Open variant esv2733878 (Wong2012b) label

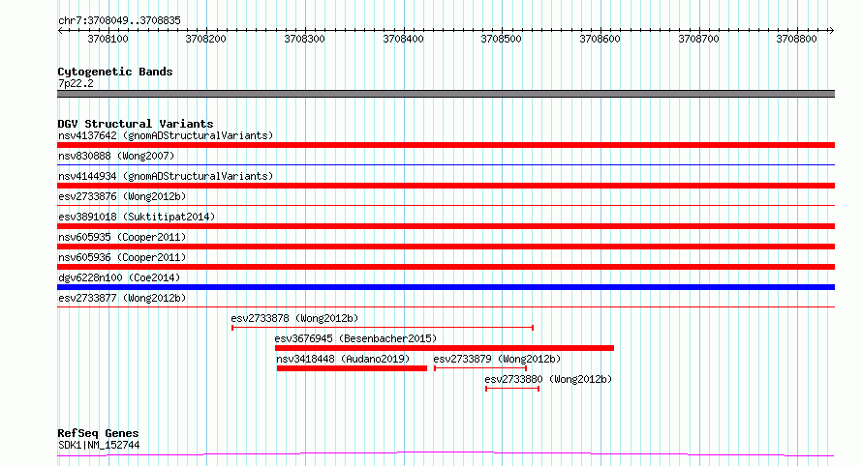pos(294,318)
